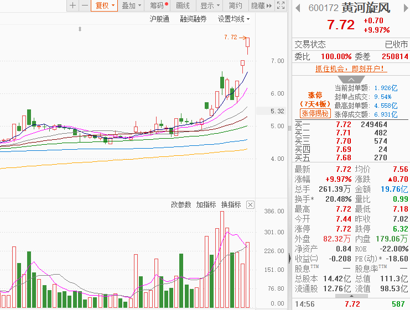Click 外盘 value 82.32万
Viewport: 410px width, 310px height.
point(337,239)
